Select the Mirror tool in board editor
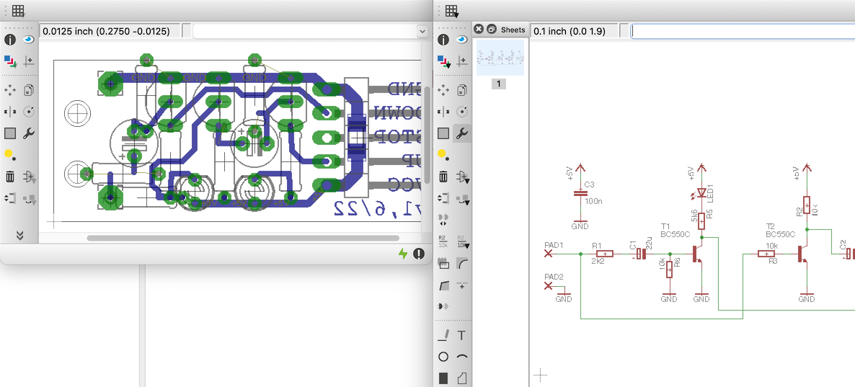855x387 pixels. pos(10,112)
